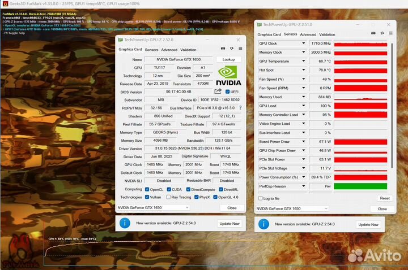Screen dimensions: 408x270
Task: Enable the Ray Tracing checkbox
Action: click(168, 197)
